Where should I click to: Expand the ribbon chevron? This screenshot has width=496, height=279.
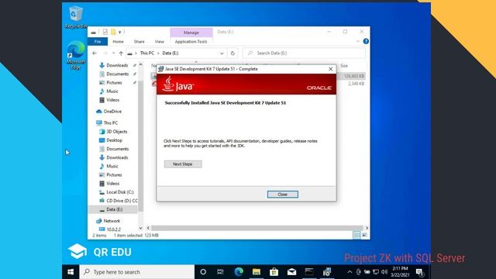[x=358, y=41]
